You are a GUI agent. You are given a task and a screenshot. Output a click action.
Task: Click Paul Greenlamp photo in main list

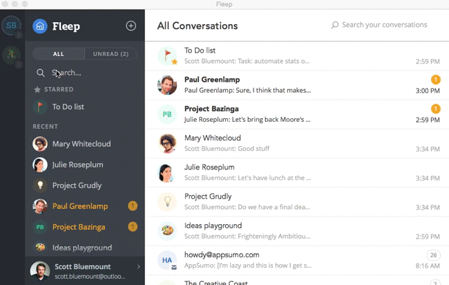pyautogui.click(x=167, y=85)
